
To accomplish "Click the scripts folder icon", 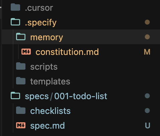I will point(21,66).
